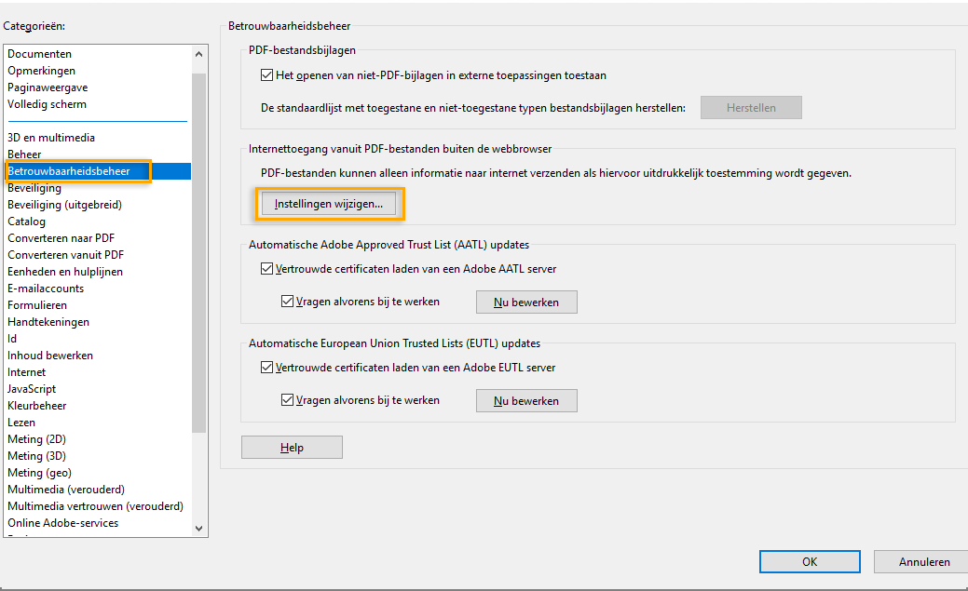Open the 'Handtekeningen' preferences category
The image size is (968, 591).
[50, 321]
